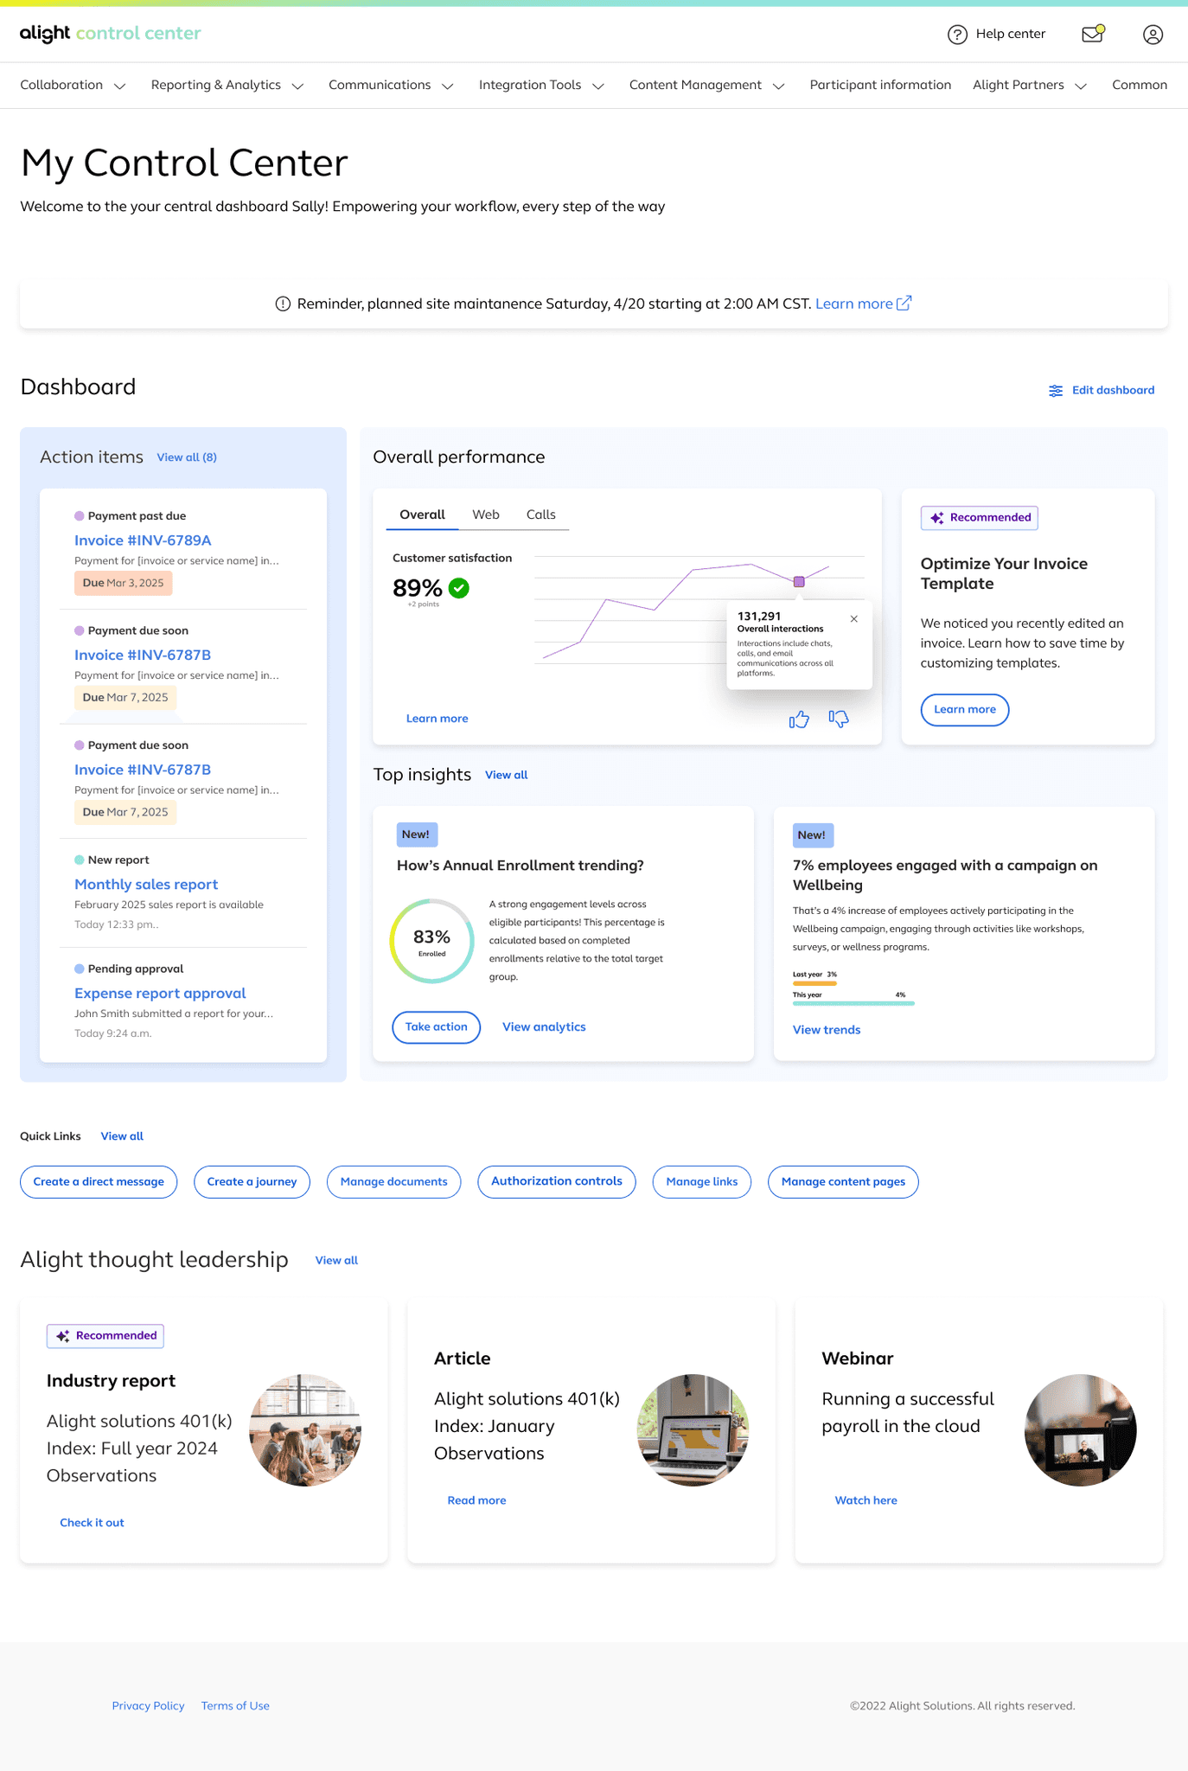Click sparkle icon on Optimize Invoice Recommended badge
Screen dimensions: 1188x1771
coord(937,518)
